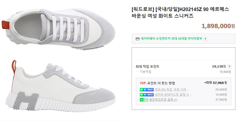Expand the arrow after 최대 5% 적립 무료 시작
Viewport: 240px width, 125px height.
(x=188, y=90)
